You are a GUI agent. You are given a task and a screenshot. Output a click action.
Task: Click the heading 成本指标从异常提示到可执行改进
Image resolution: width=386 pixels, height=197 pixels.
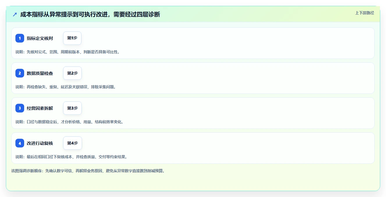(90, 15)
